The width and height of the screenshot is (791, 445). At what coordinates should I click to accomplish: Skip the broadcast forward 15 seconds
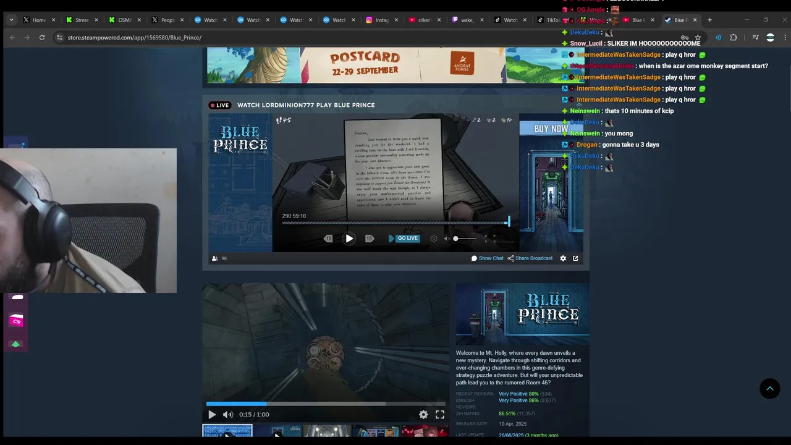[x=370, y=239]
